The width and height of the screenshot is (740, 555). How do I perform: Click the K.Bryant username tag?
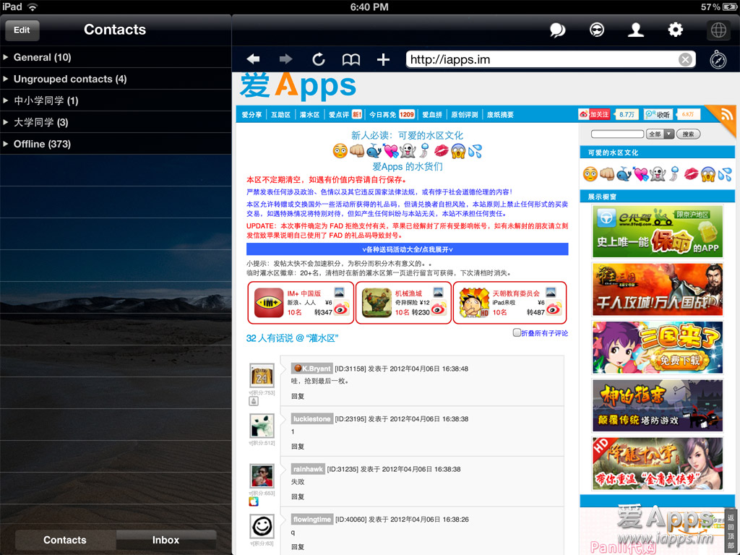(x=312, y=369)
